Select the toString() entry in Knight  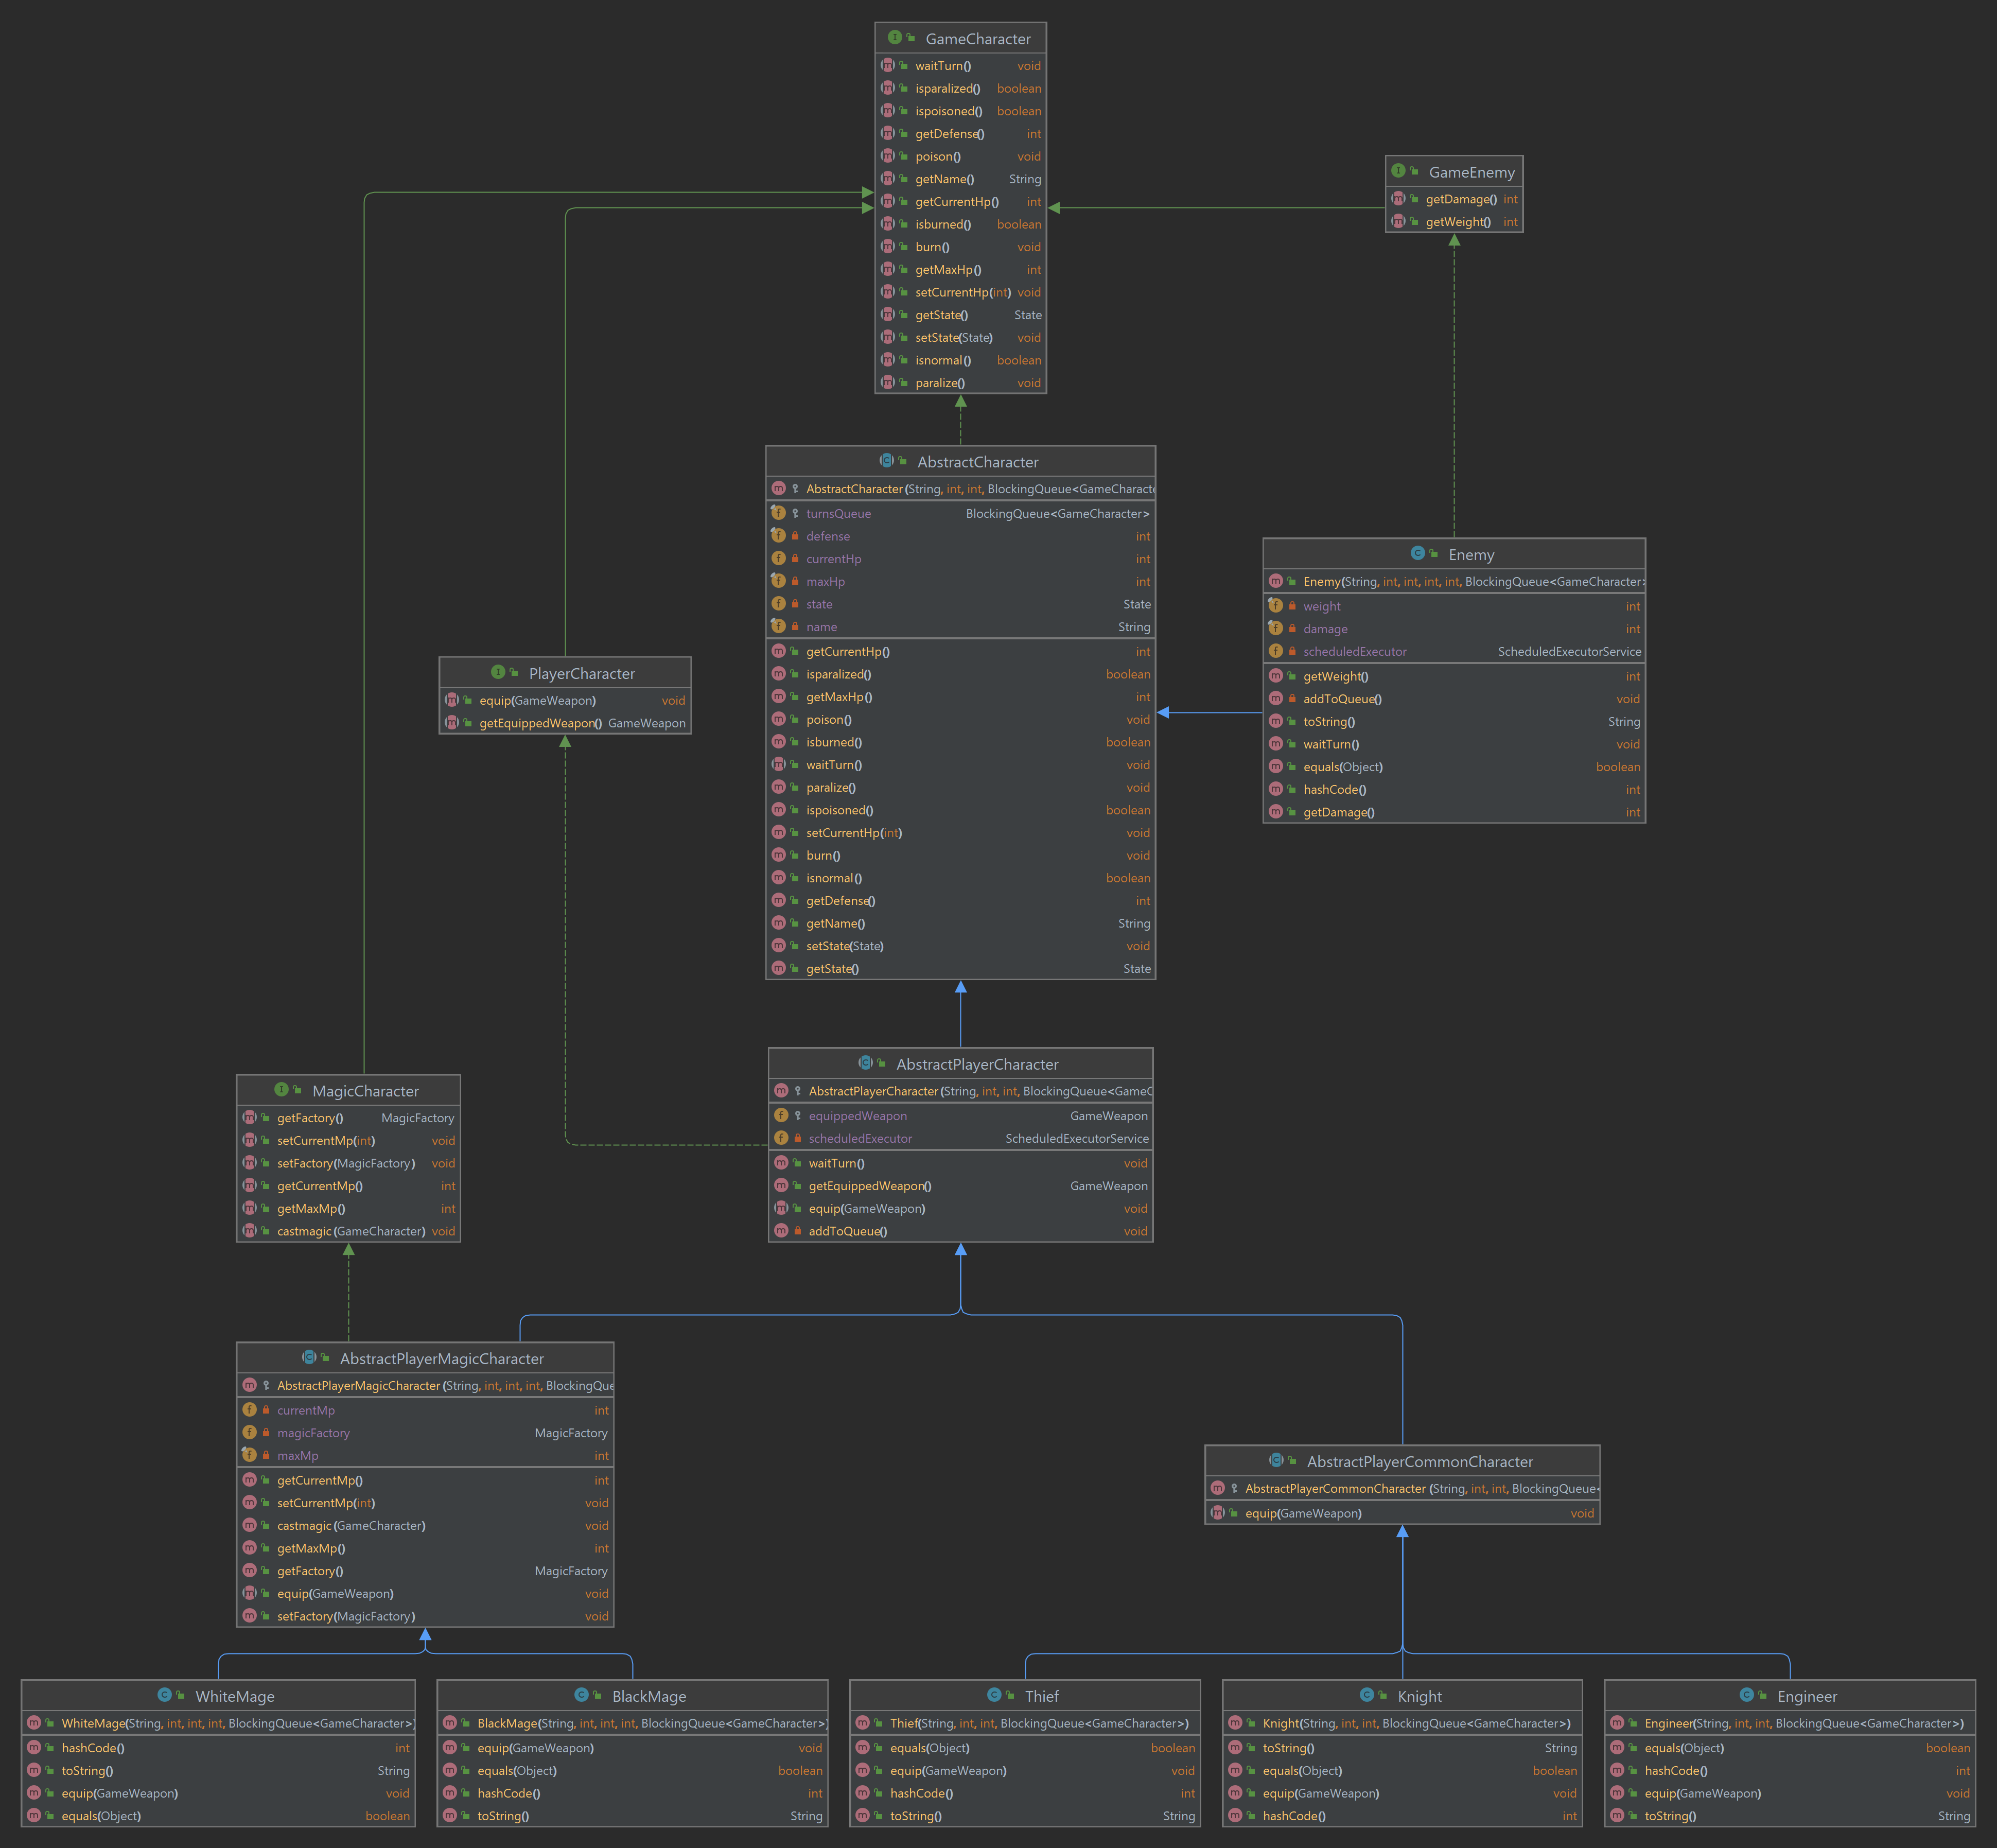1287,1747
